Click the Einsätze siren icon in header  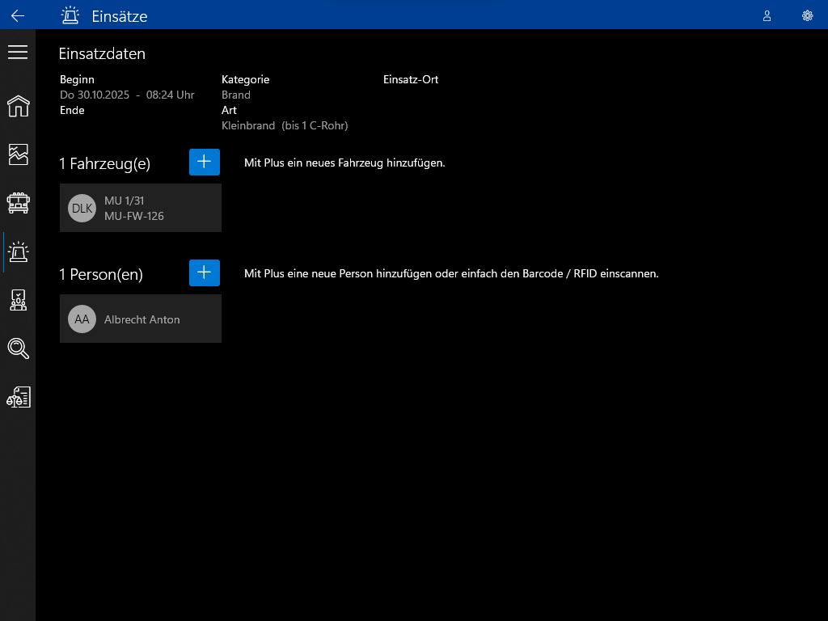(70, 15)
